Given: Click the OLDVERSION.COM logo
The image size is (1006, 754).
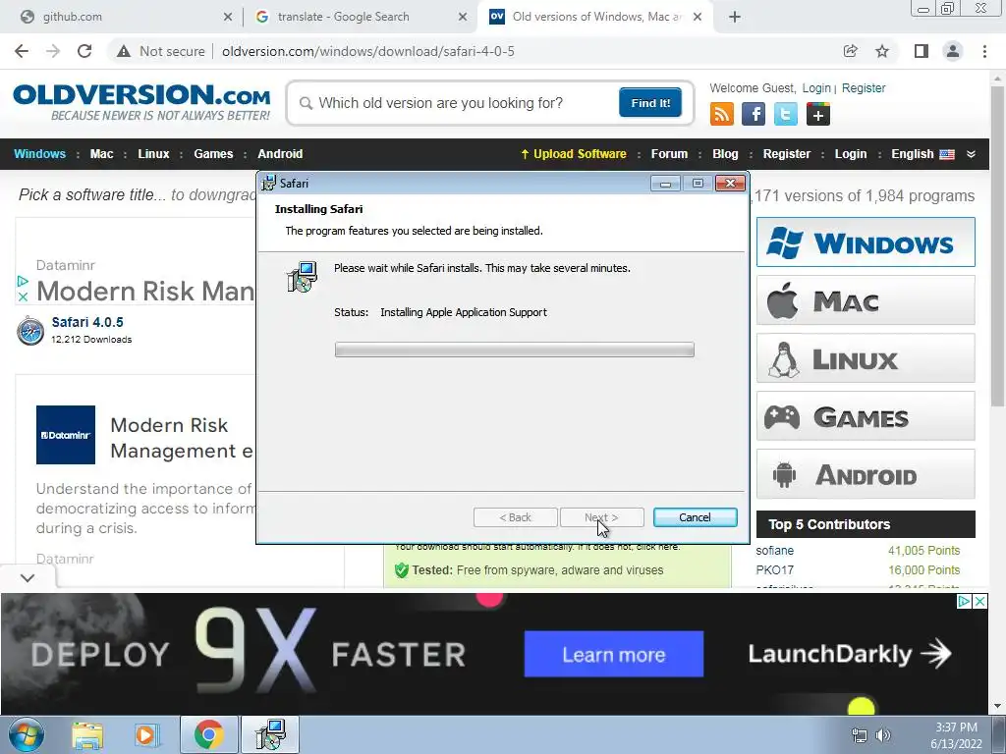Looking at the screenshot, I should point(141,102).
